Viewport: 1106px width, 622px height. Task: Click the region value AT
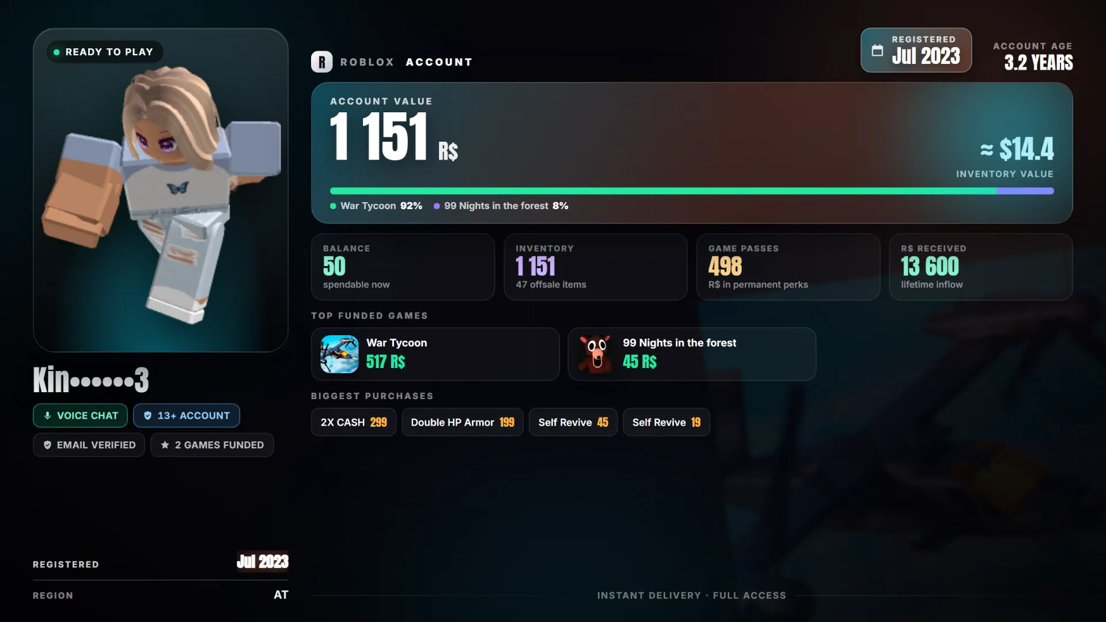(x=281, y=595)
